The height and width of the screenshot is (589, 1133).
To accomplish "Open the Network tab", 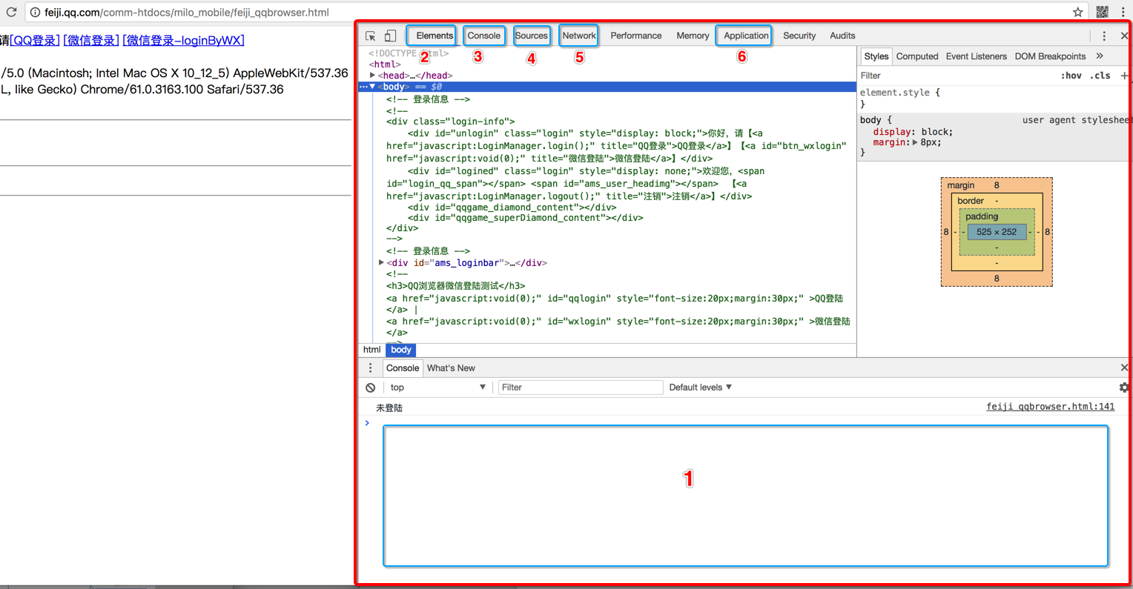I will 579,36.
